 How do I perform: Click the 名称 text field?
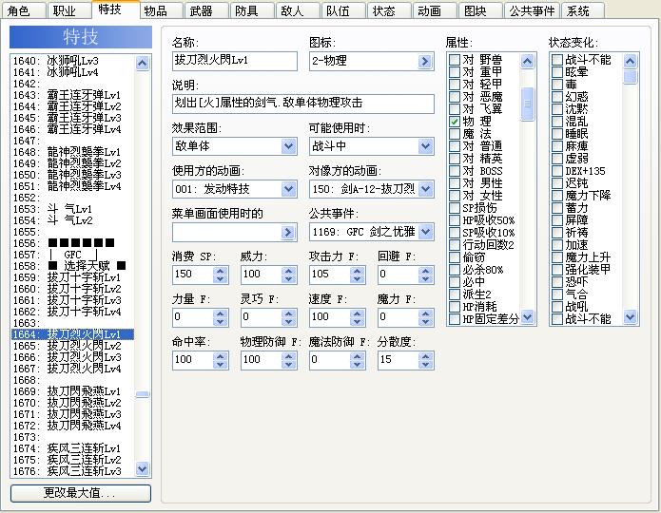234,62
